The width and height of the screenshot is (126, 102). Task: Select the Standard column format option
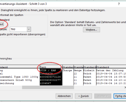[5, 20]
